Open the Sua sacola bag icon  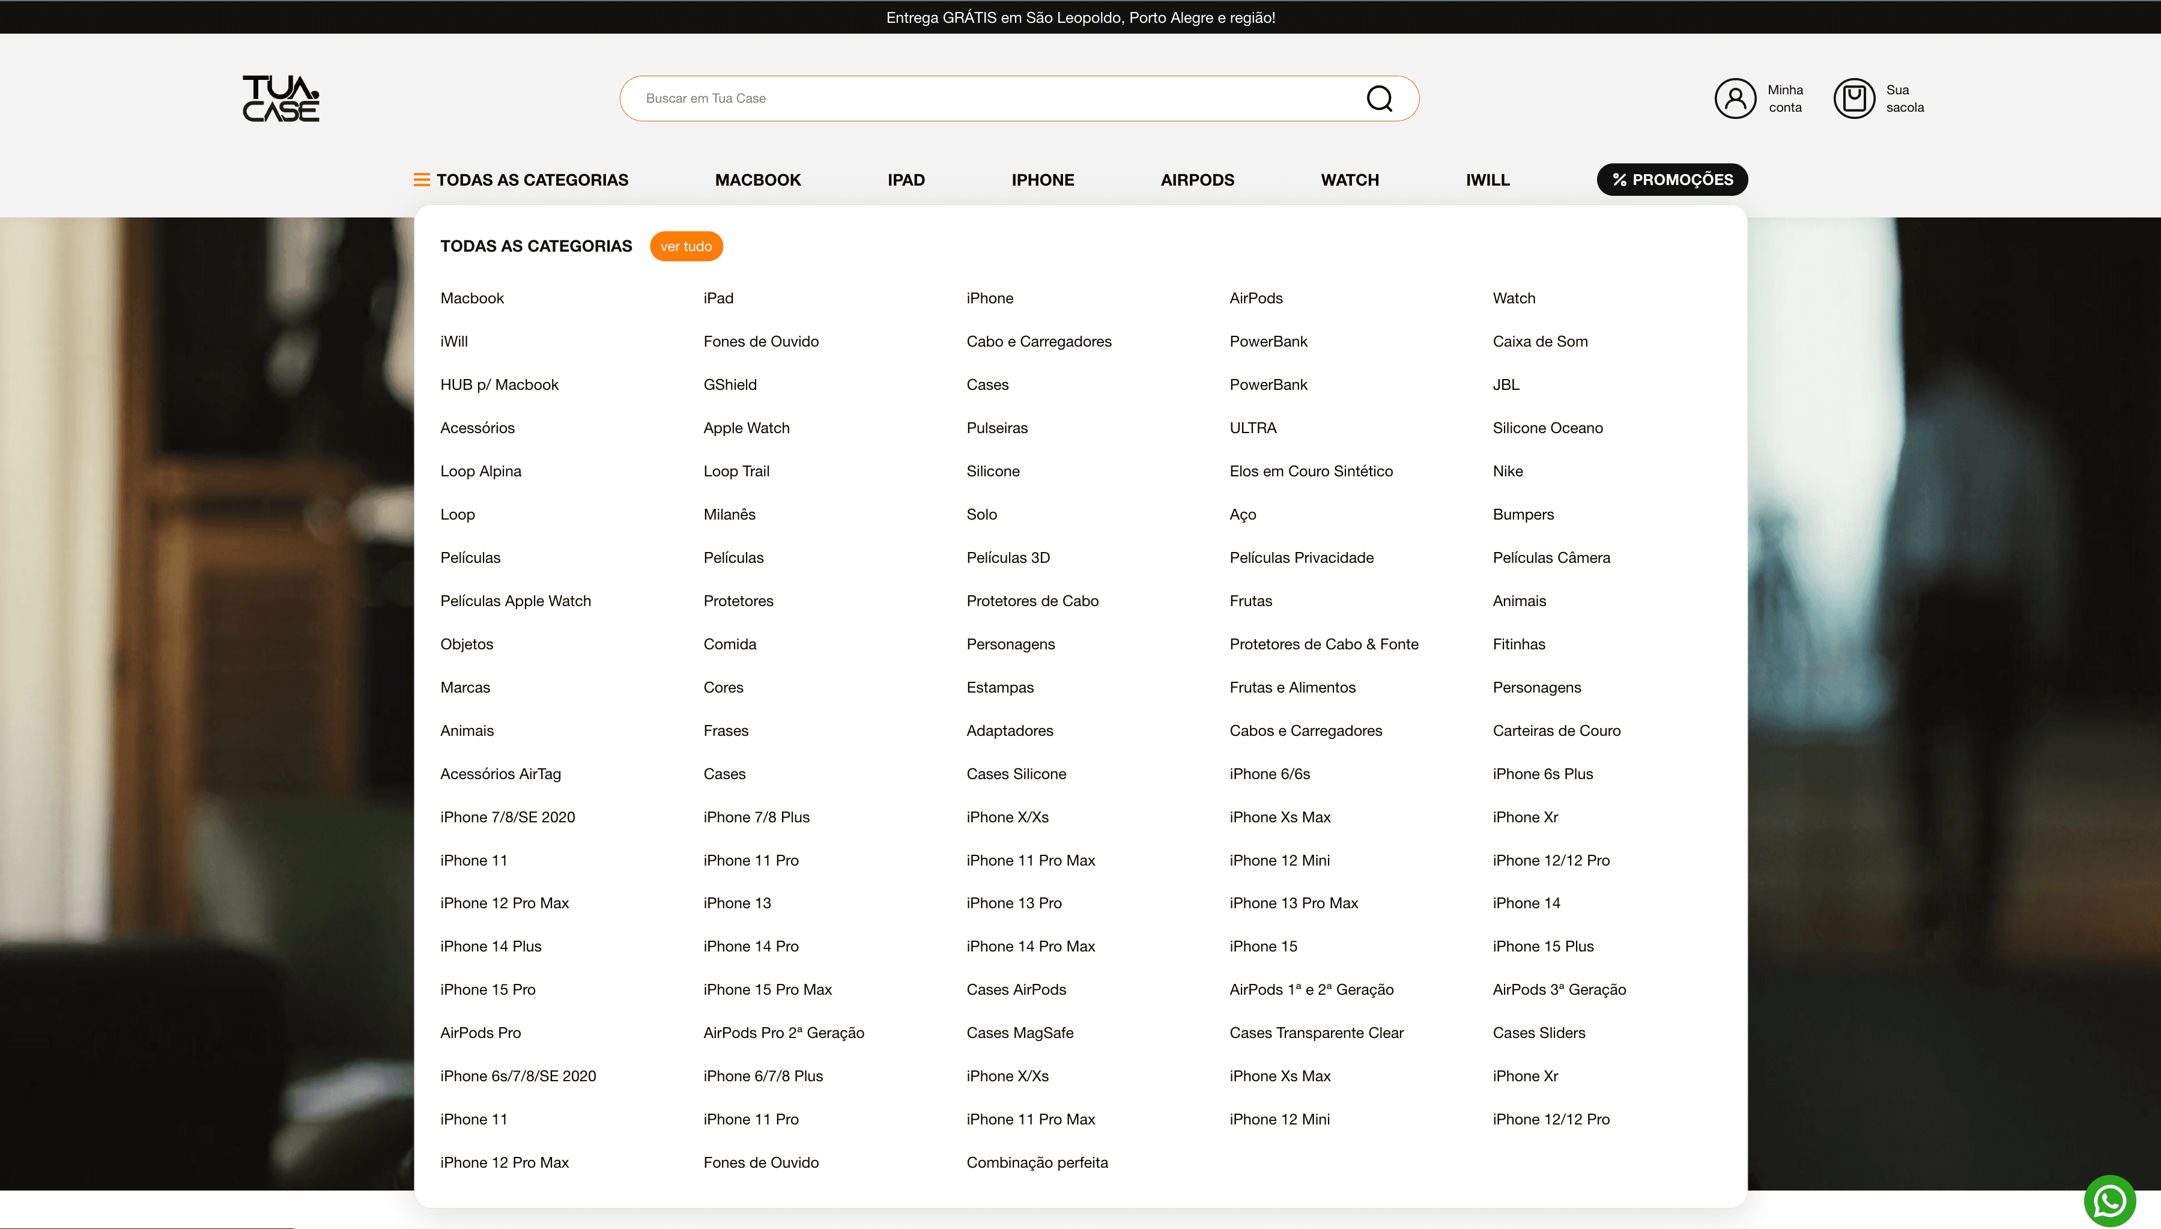click(1854, 99)
